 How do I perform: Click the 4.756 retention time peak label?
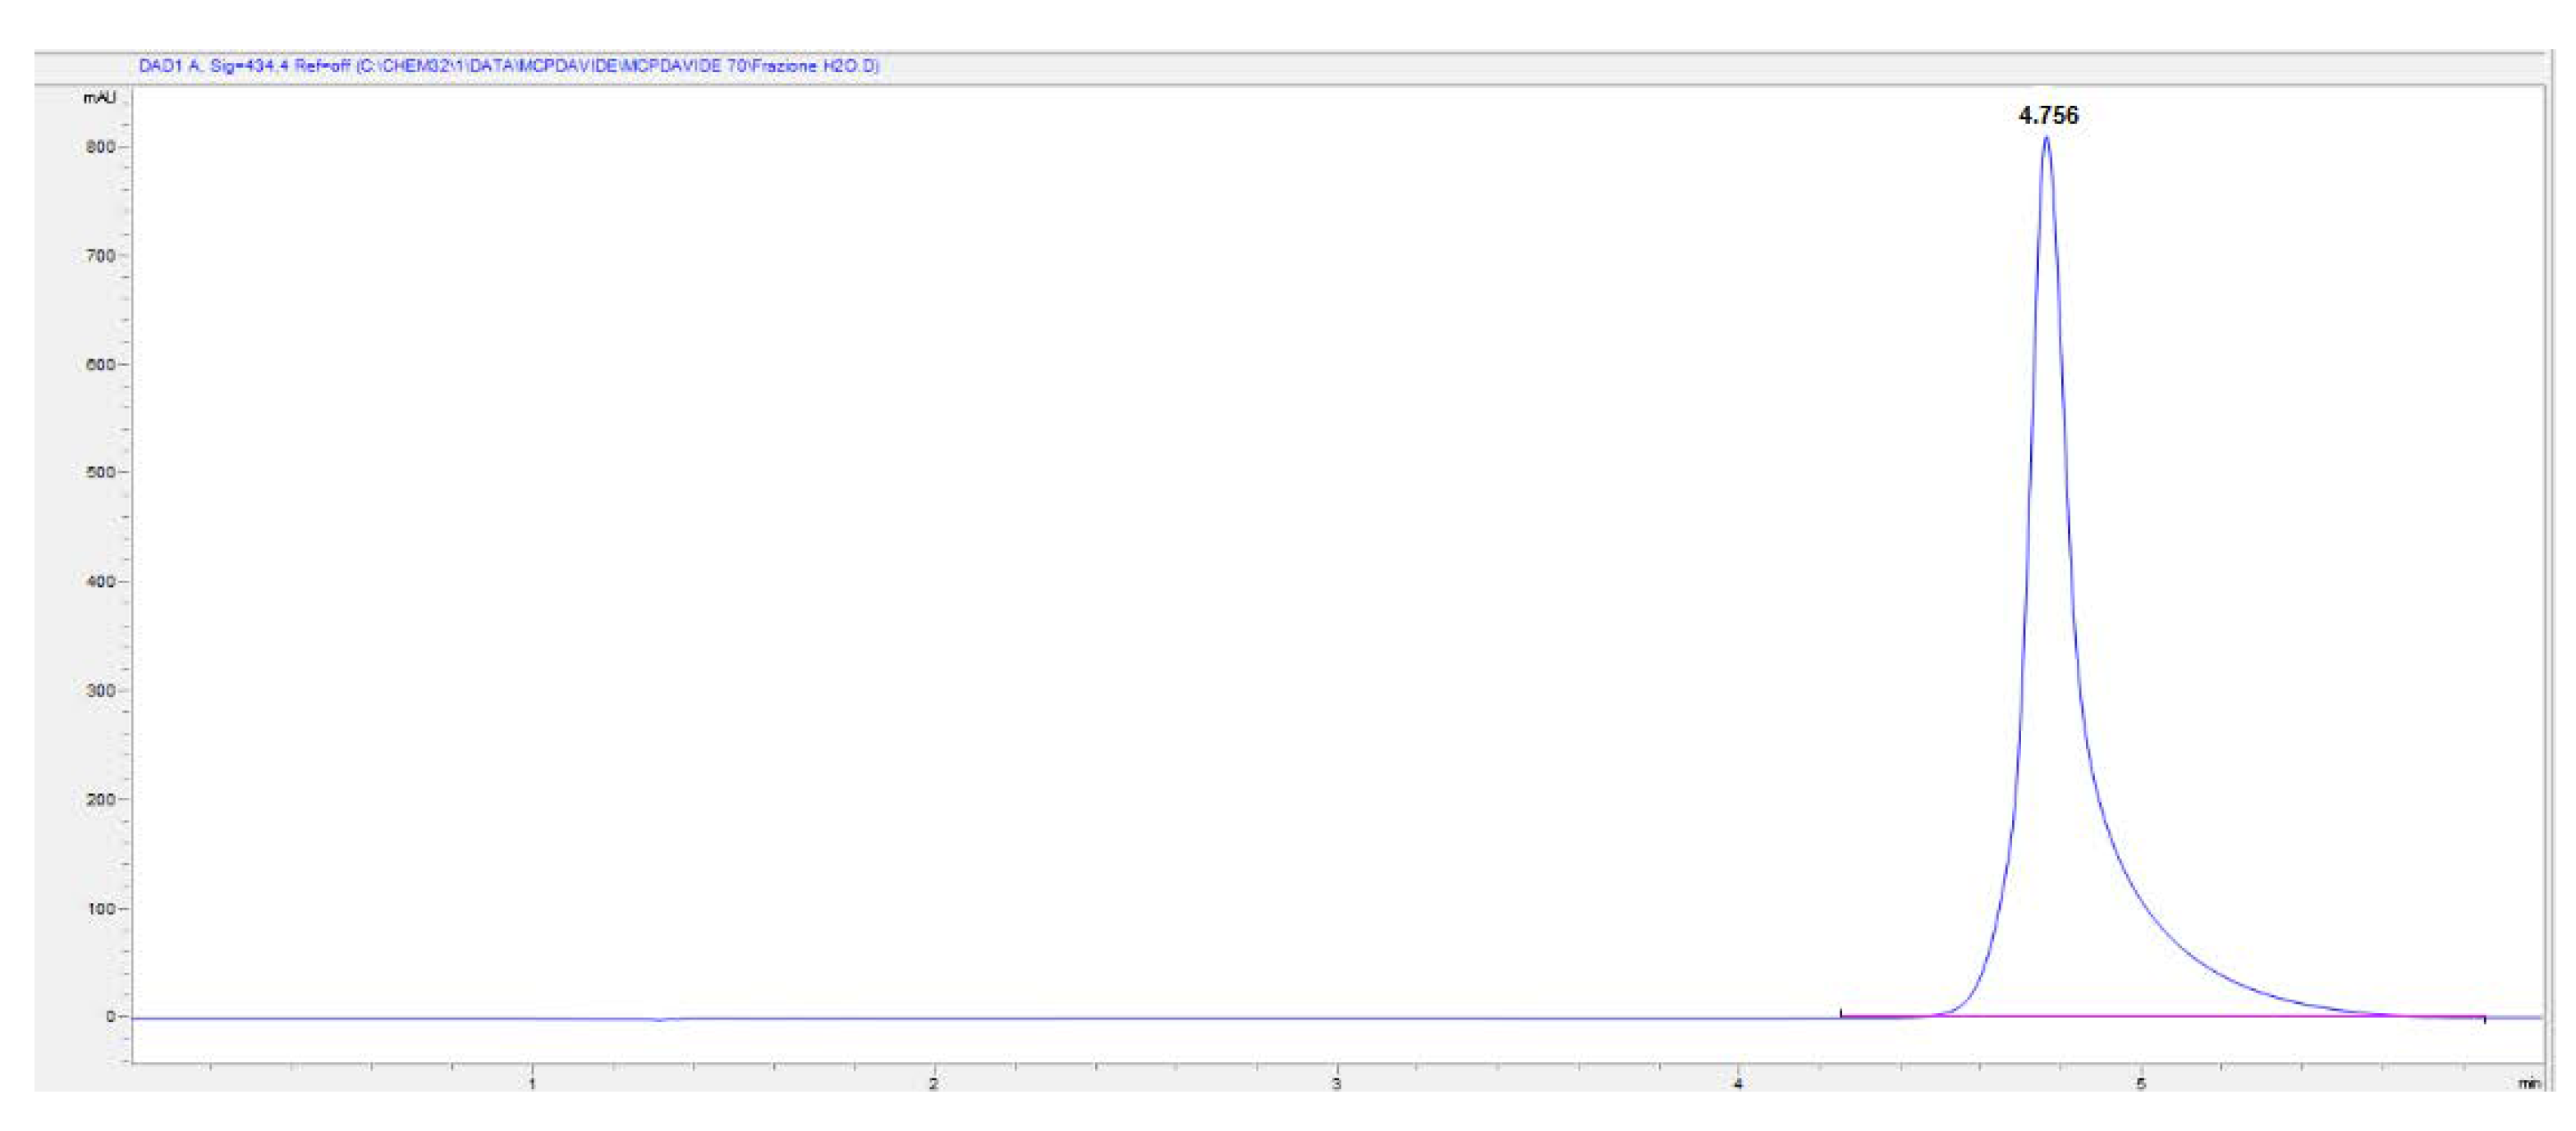pos(2048,116)
